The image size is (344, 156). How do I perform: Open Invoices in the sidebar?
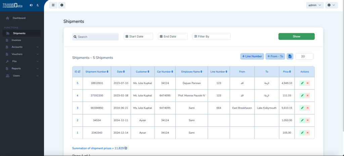pyautogui.click(x=21, y=40)
